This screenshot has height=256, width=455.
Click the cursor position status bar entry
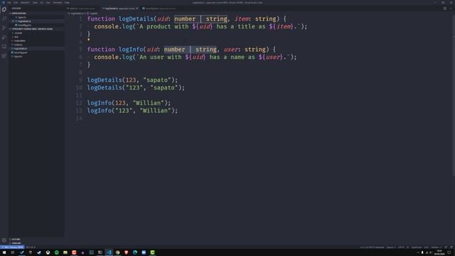pyautogui.click(x=372, y=247)
